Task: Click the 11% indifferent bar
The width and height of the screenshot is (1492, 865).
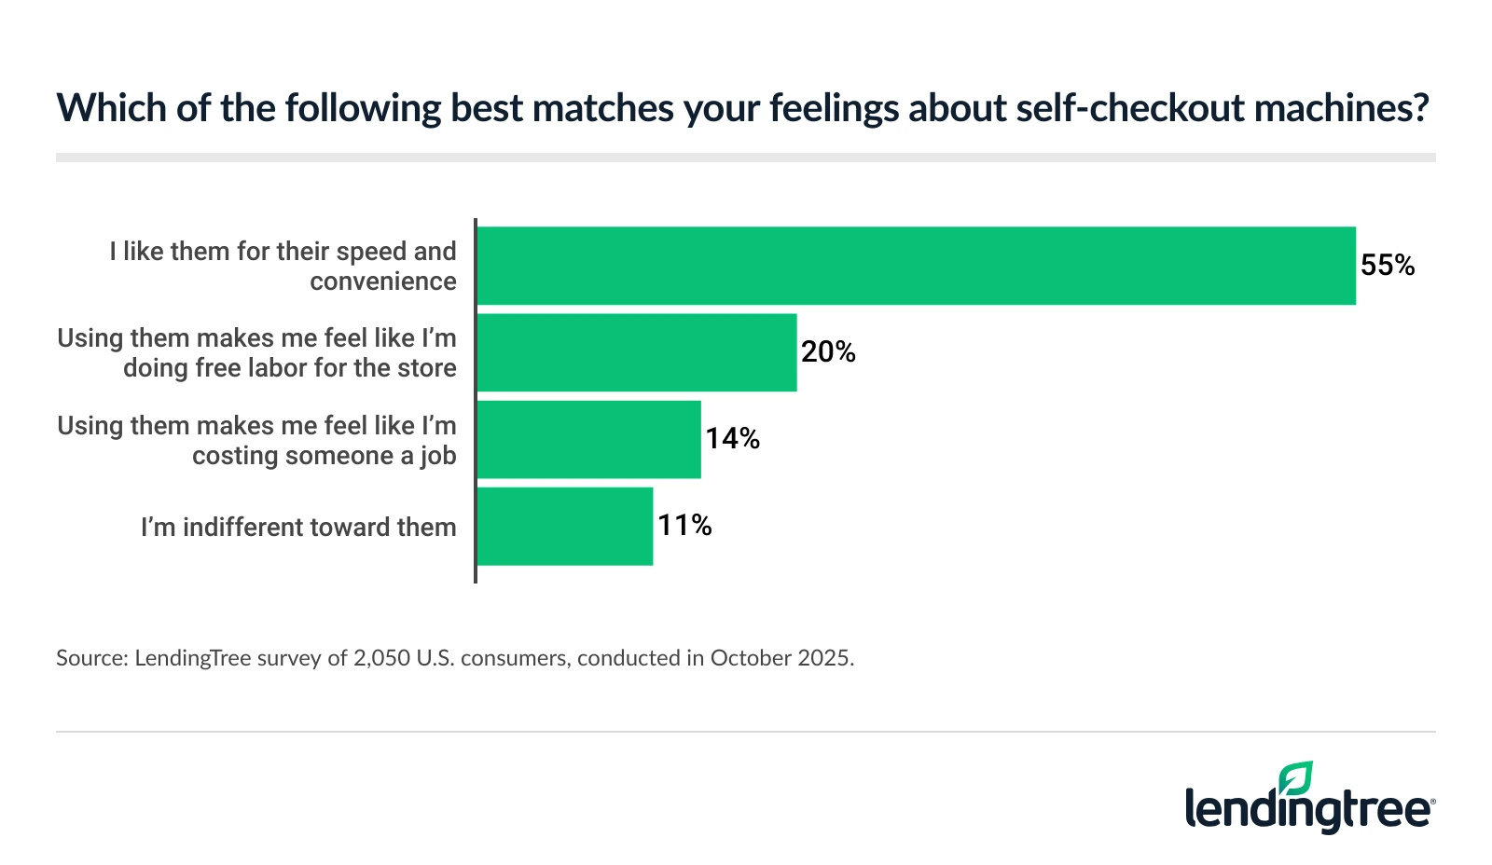Action: pos(564,526)
